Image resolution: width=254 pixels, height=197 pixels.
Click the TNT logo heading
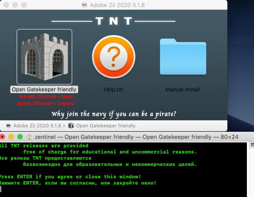114,21
